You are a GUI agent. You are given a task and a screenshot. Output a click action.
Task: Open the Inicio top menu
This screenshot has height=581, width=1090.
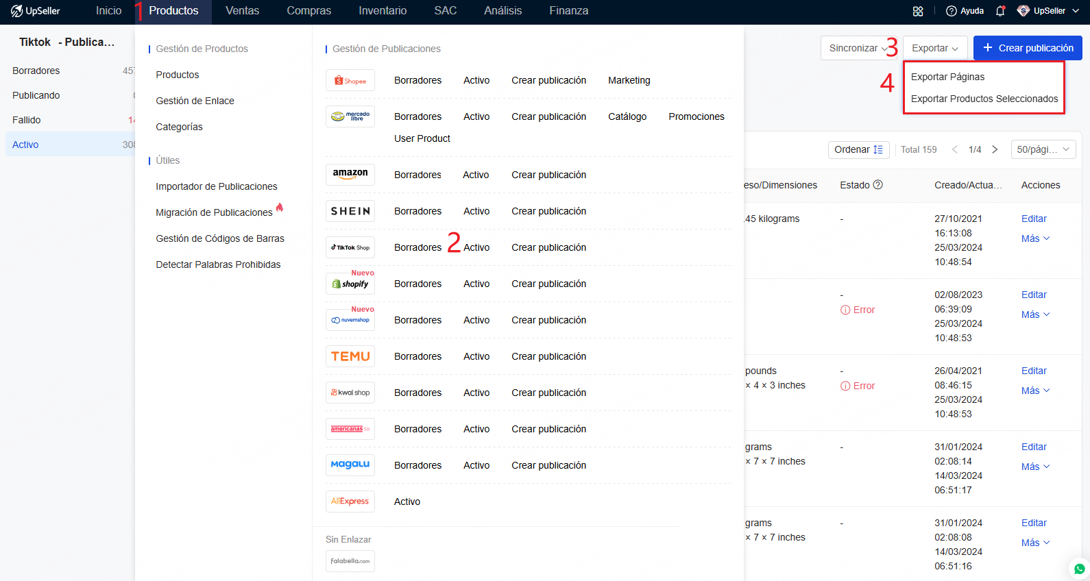pyautogui.click(x=109, y=11)
